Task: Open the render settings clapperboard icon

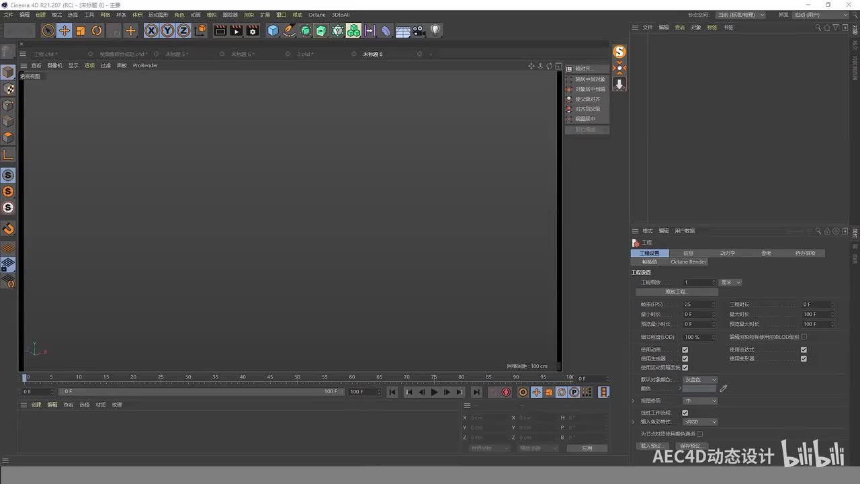Action: click(253, 30)
